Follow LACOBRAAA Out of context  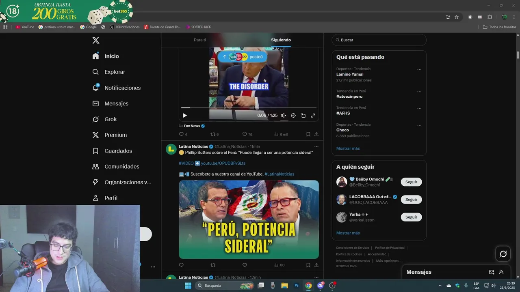(411, 200)
